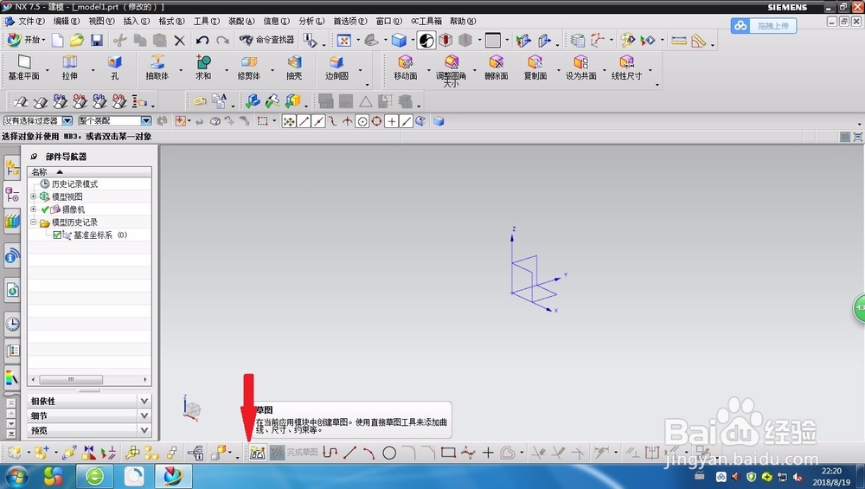865x489 pixels.
Task: Click the Windows Start orb
Action: coord(16,476)
